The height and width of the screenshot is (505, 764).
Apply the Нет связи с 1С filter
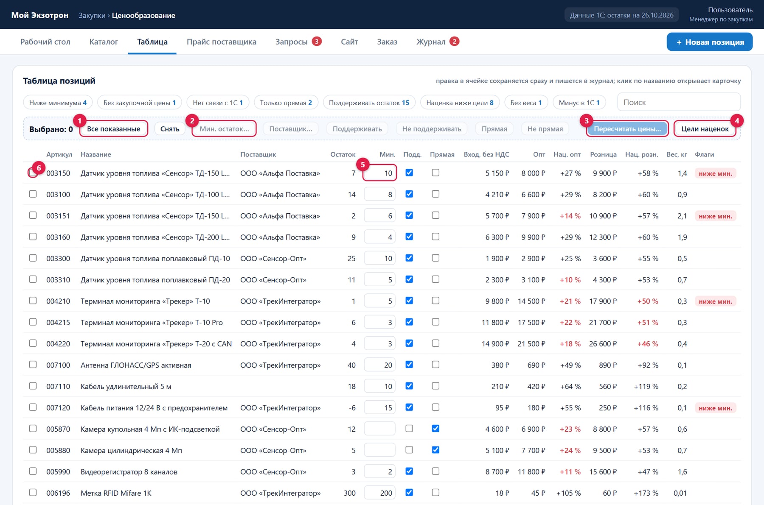click(218, 103)
